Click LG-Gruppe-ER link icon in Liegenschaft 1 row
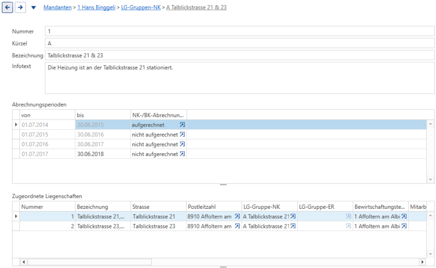This screenshot has width=436, height=268. (348, 216)
